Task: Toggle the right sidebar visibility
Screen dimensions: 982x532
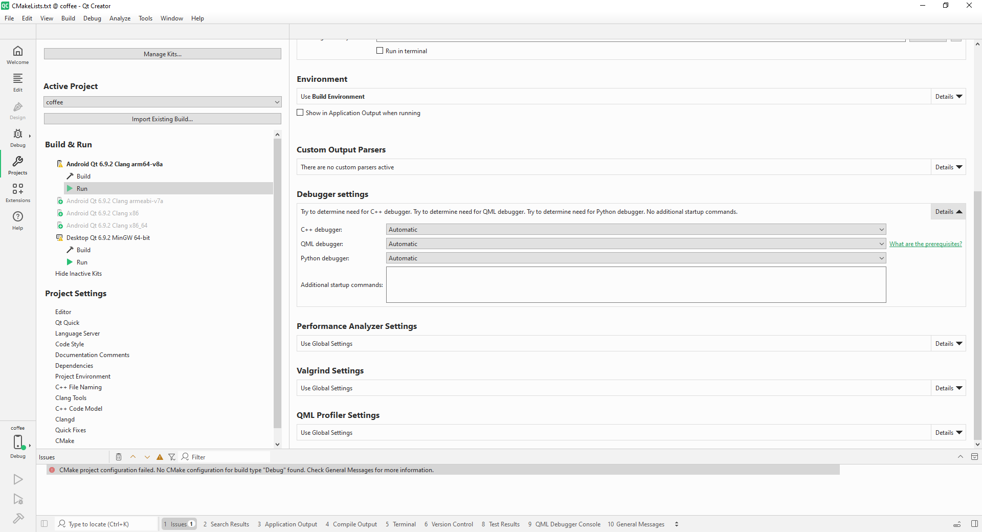Action: [x=974, y=524]
